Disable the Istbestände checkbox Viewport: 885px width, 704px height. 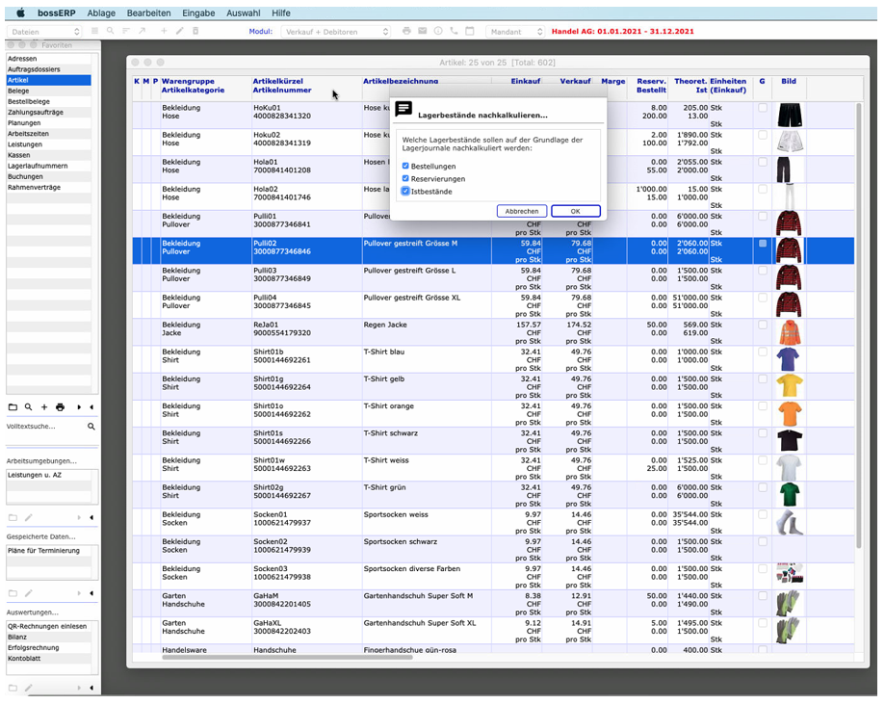(405, 191)
